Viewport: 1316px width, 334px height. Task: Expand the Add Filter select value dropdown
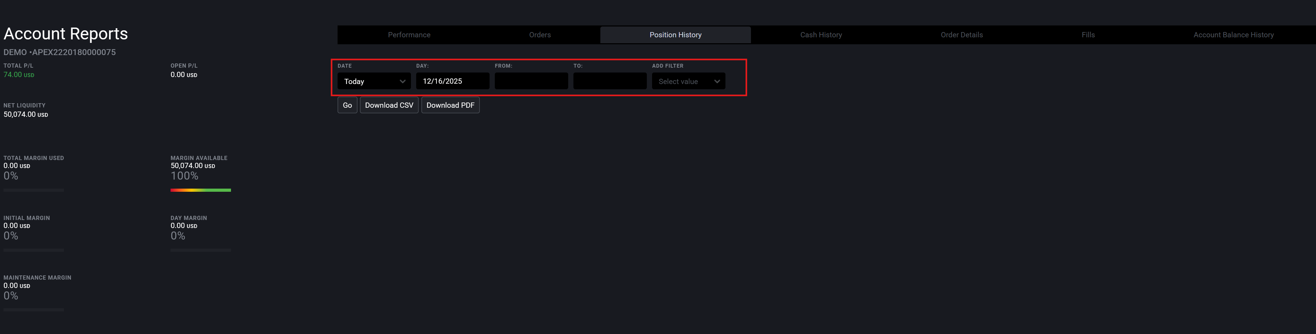[688, 81]
